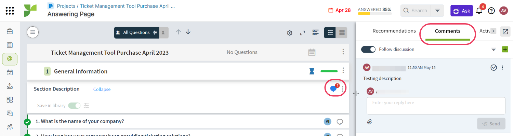Open search filter options dropdown
Image resolution: width=513 pixels, height=136 pixels.
tap(437, 11)
